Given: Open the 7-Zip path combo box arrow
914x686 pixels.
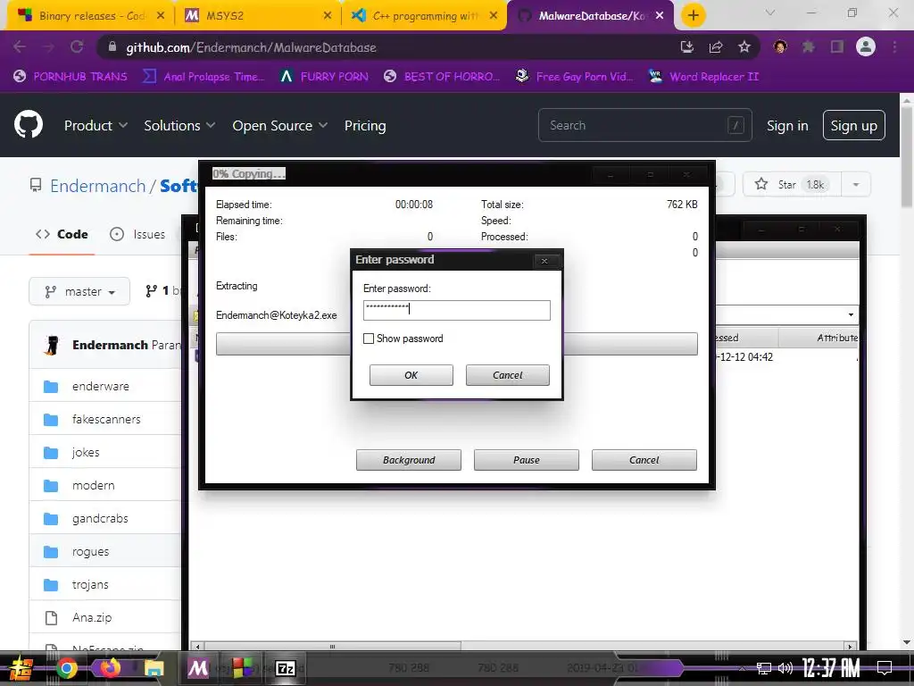Looking at the screenshot, I should [851, 315].
